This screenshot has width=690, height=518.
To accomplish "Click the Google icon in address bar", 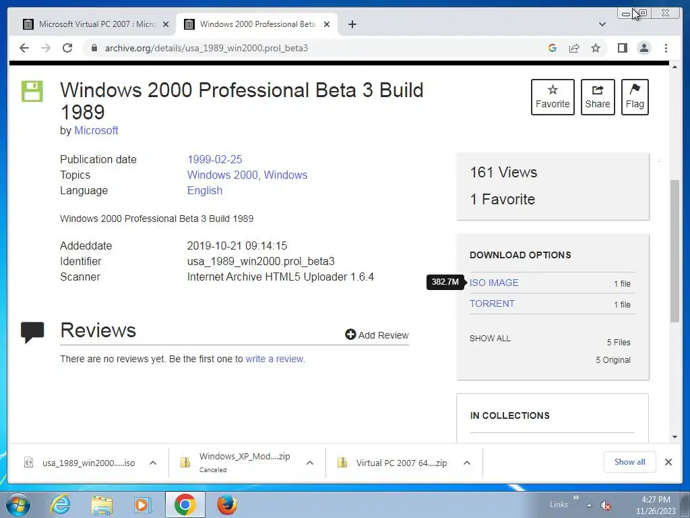I will 553,48.
